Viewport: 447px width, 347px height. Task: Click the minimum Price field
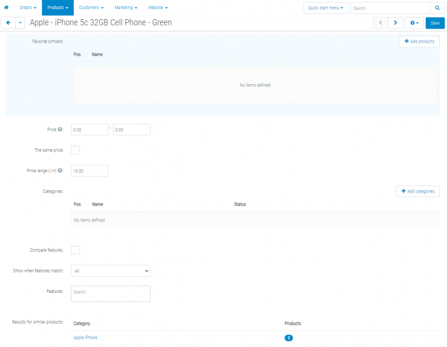click(89, 129)
